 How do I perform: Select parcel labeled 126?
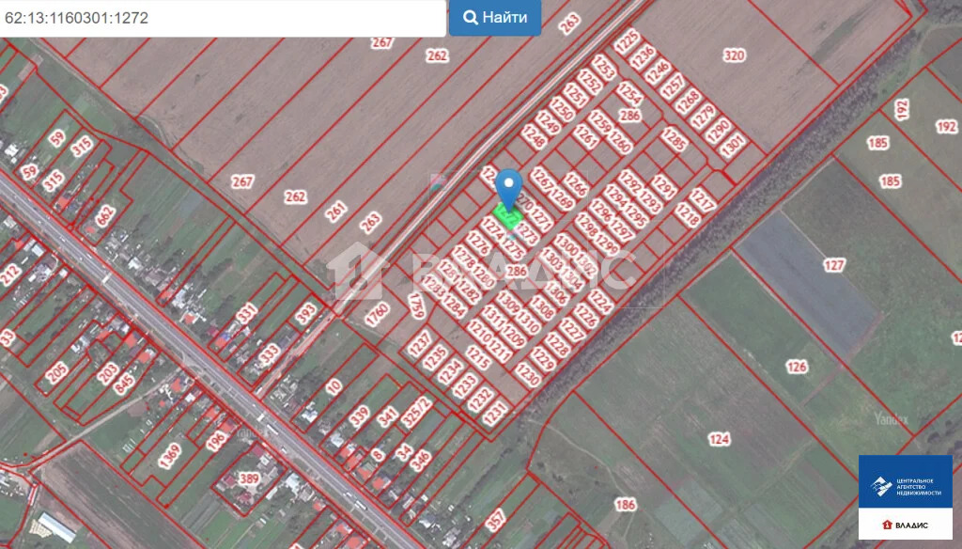pos(797,367)
